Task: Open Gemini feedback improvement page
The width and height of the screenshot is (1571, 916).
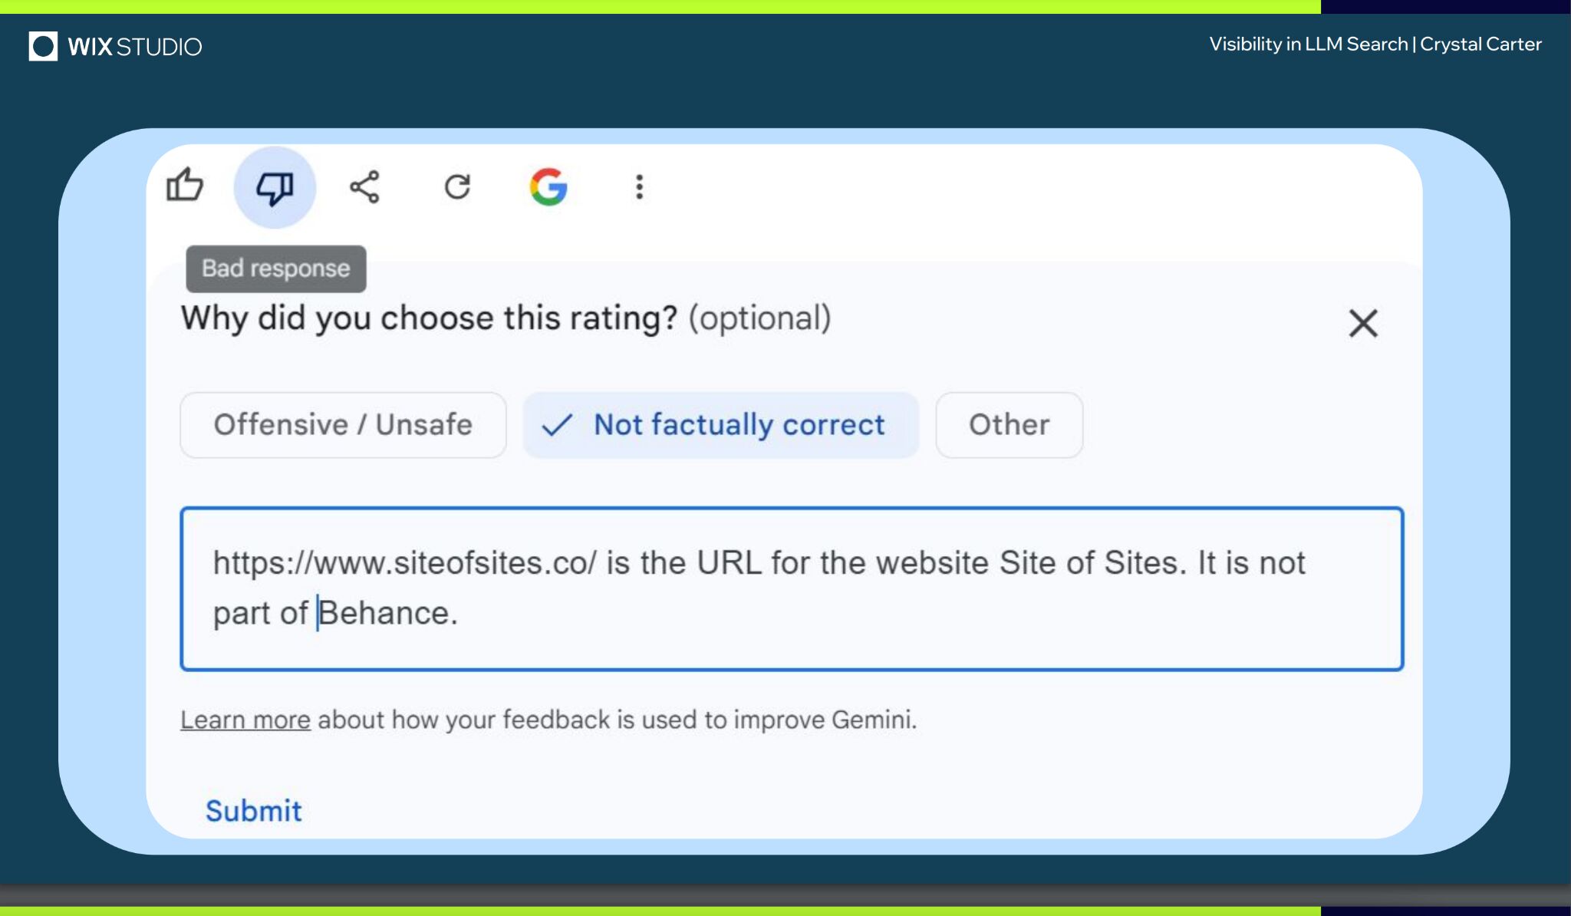Action: pos(245,720)
